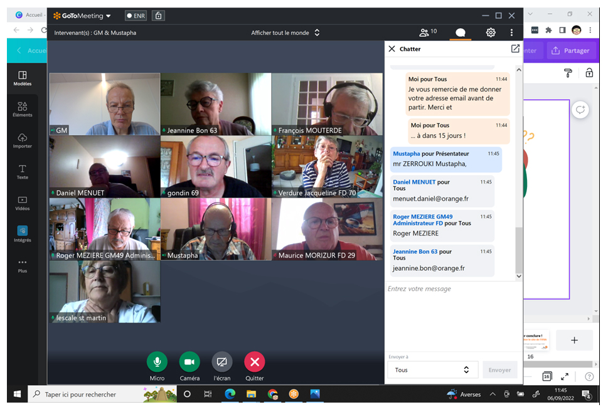Screen dimensions: 613x412
Task: Open the three-dot more options menu
Action: [511, 33]
